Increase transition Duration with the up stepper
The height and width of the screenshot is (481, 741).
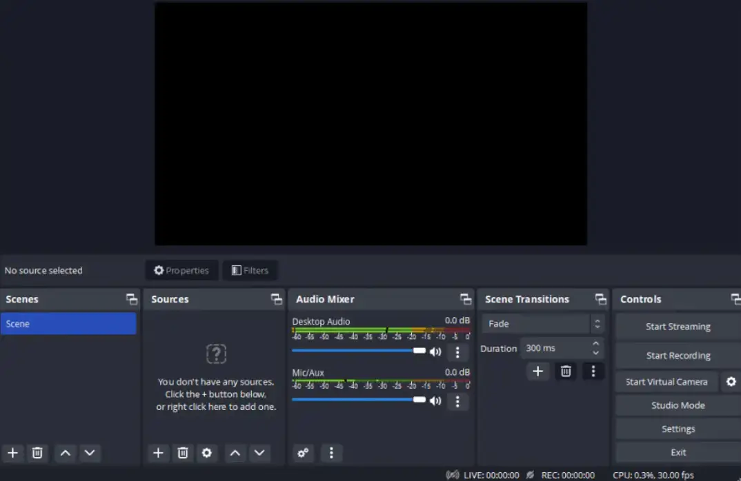coord(596,344)
